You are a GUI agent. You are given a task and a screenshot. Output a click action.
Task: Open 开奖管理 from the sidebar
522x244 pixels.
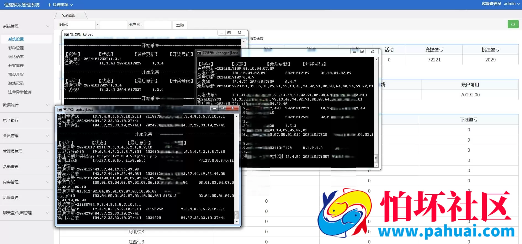[x=16, y=66]
